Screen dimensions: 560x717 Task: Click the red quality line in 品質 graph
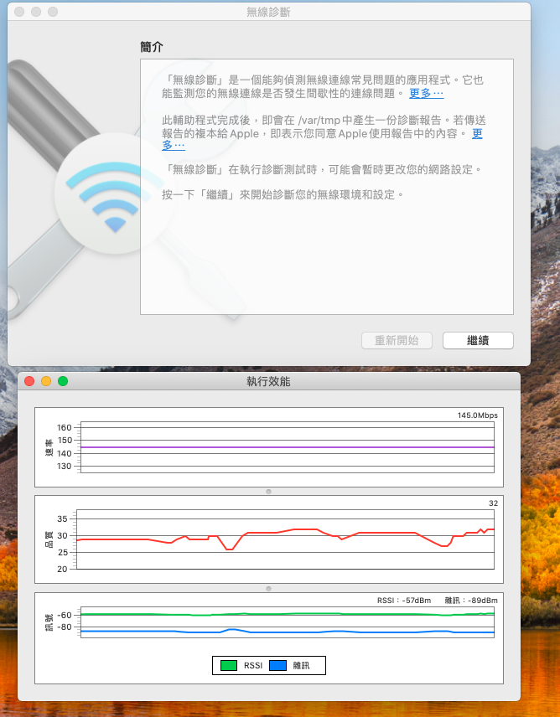288,539
